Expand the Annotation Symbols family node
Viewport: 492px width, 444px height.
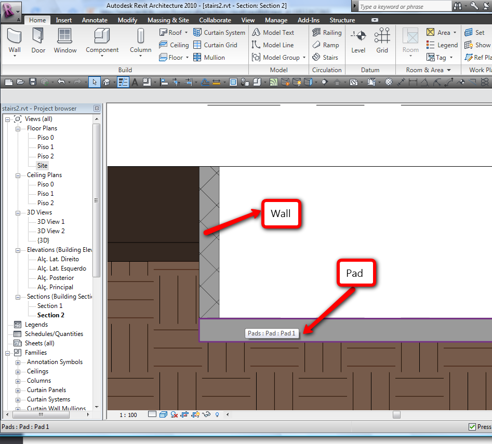(18, 362)
